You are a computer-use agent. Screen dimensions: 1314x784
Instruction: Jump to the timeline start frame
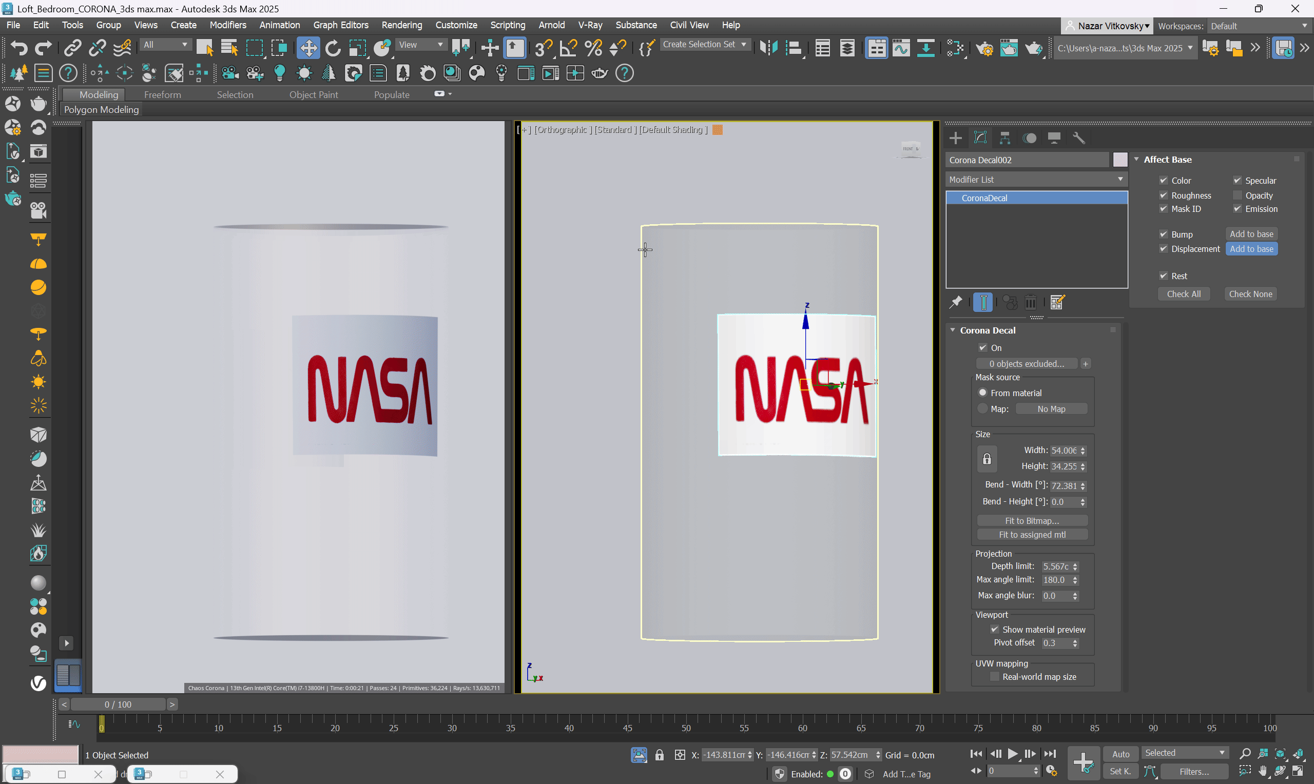976,754
